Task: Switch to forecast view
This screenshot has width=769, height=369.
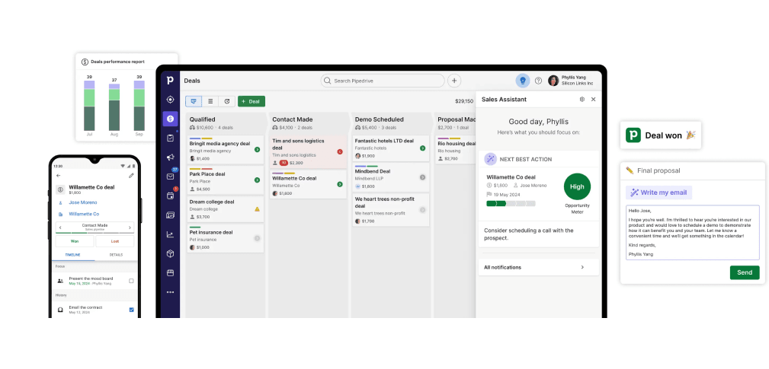Action: 227,101
